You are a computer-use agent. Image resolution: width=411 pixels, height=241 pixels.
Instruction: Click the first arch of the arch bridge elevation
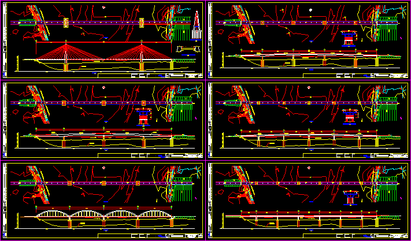click(x=53, y=216)
